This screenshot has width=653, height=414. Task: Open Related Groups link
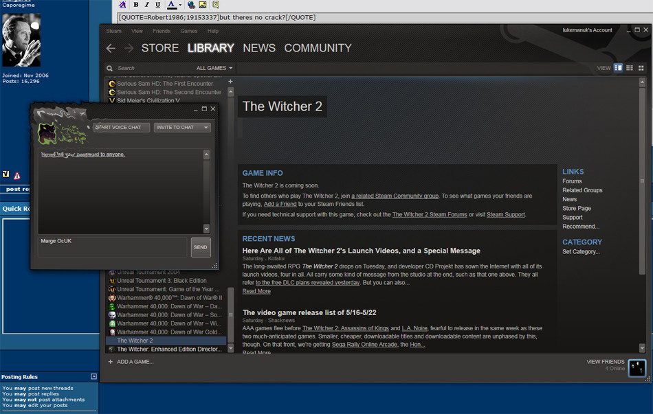pos(582,190)
